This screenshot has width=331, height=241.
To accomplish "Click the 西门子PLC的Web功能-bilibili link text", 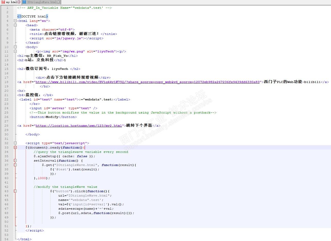I will (292, 82).
